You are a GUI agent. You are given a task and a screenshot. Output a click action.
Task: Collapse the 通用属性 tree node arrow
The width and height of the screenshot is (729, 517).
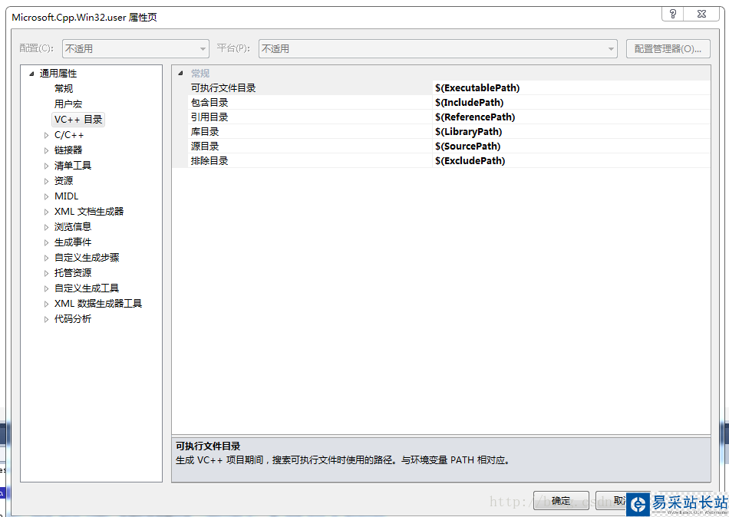coord(31,74)
